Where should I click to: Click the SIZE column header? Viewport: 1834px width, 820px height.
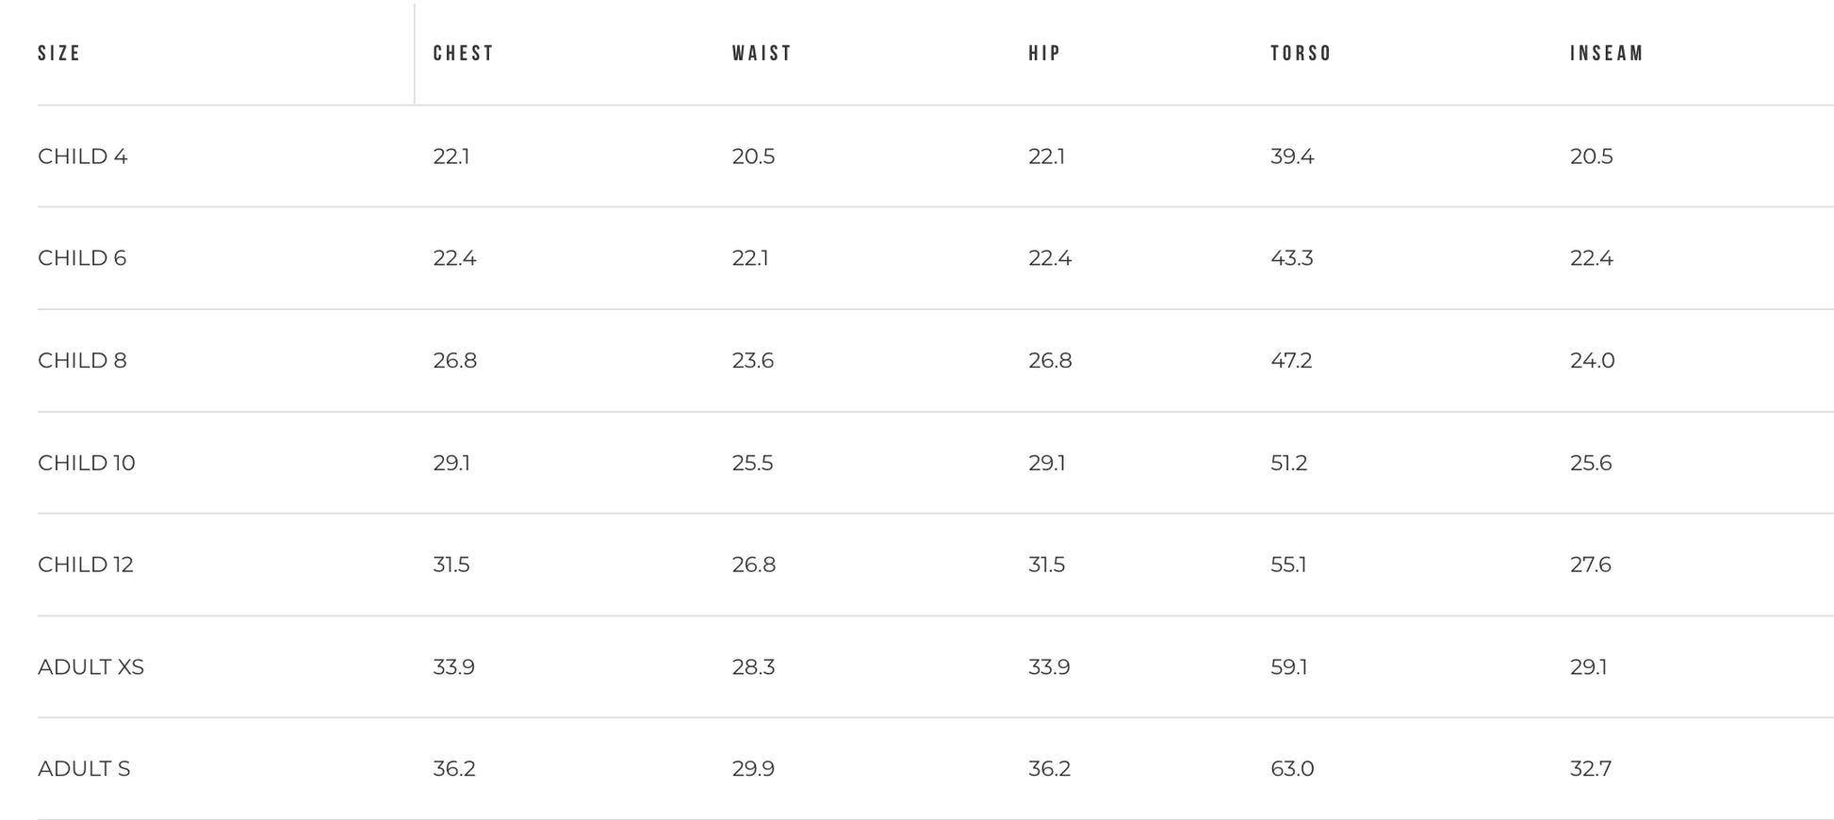click(x=59, y=54)
